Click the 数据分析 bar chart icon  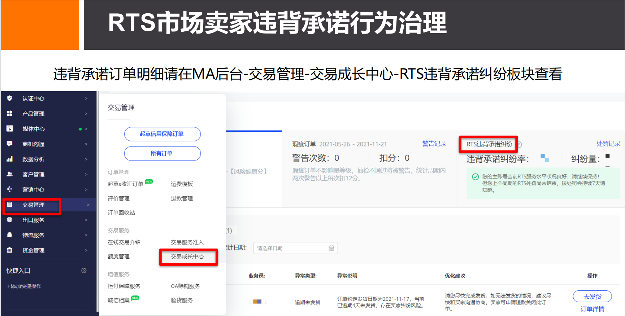tap(10, 159)
